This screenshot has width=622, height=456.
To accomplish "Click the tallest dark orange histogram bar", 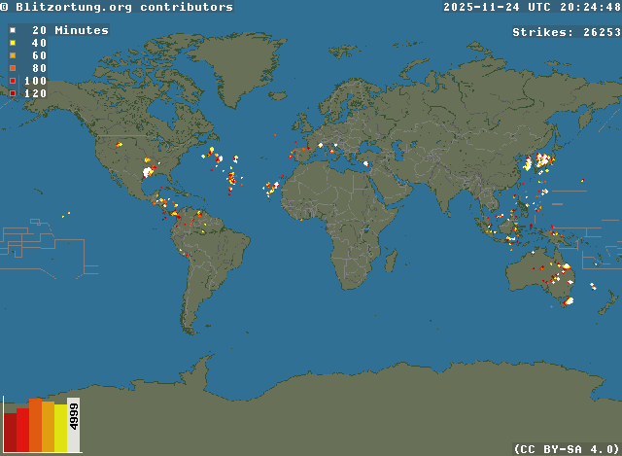I will point(35,426).
